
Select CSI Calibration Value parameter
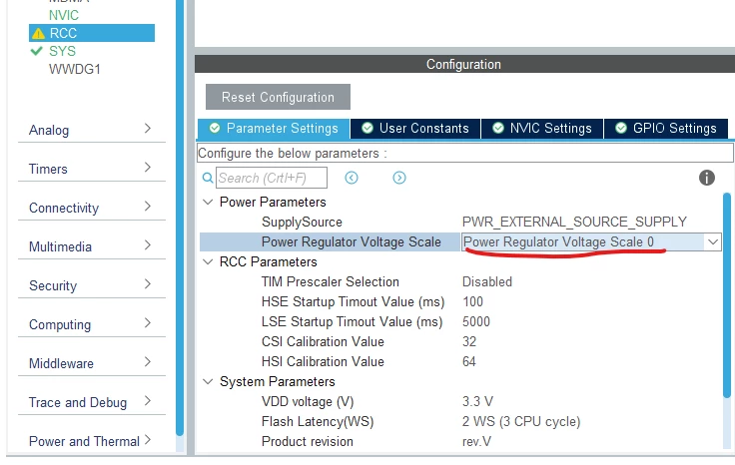click(x=323, y=342)
